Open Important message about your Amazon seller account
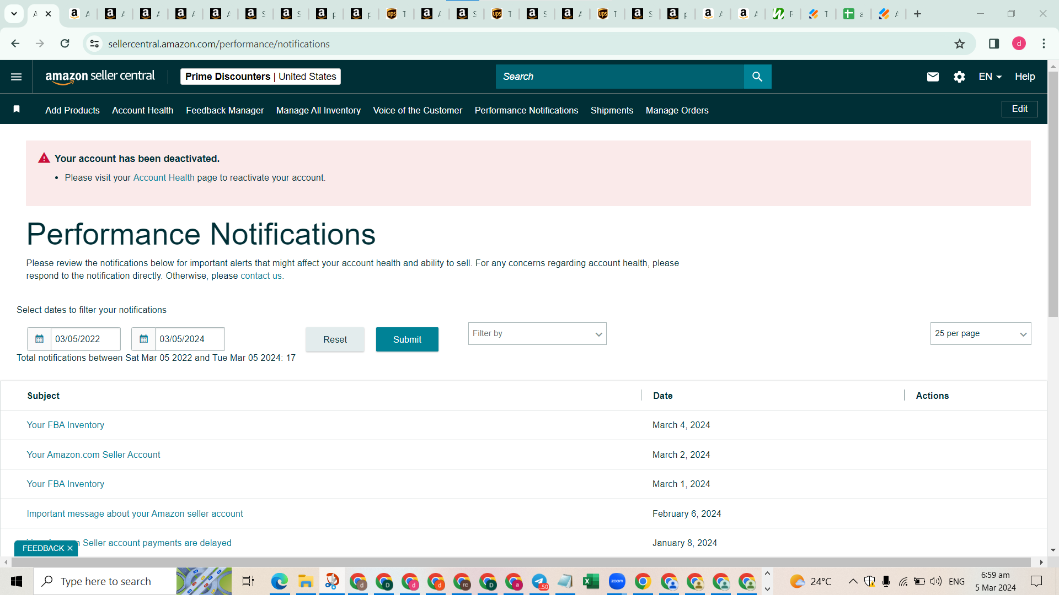 [135, 513]
